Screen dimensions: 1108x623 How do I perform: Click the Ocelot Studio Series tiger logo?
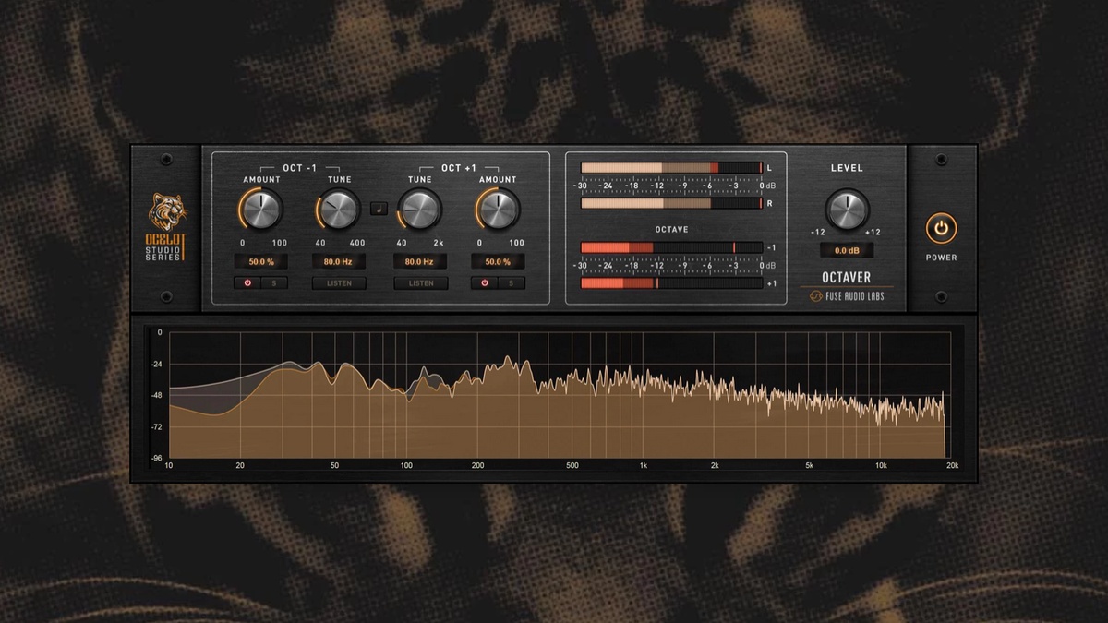click(168, 210)
